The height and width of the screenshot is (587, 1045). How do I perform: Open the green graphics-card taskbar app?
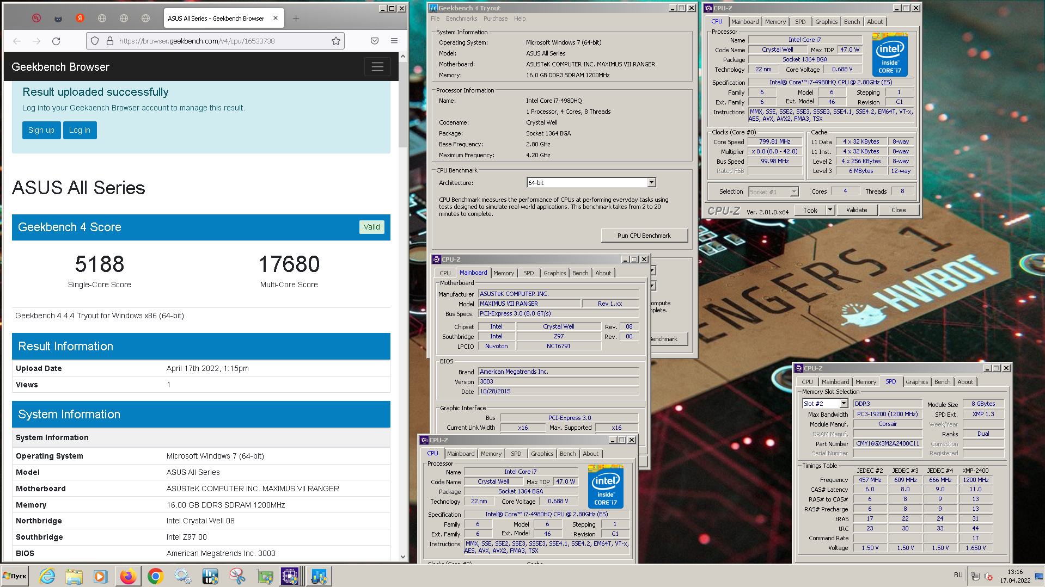click(x=265, y=576)
